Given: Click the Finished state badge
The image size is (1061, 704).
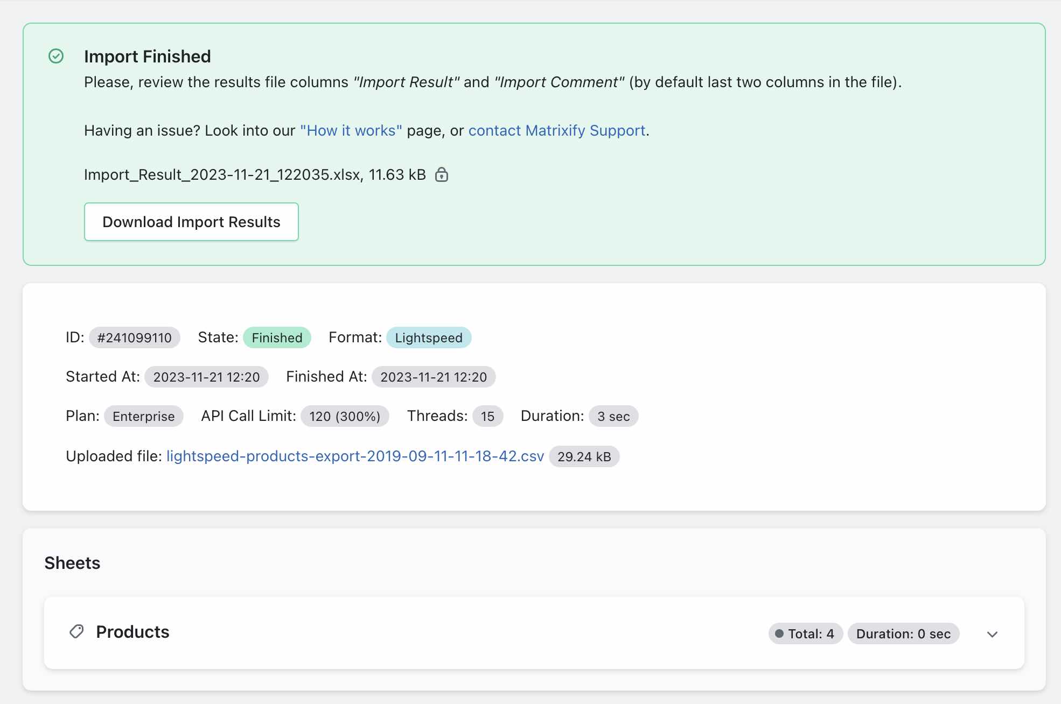Looking at the screenshot, I should pos(277,337).
